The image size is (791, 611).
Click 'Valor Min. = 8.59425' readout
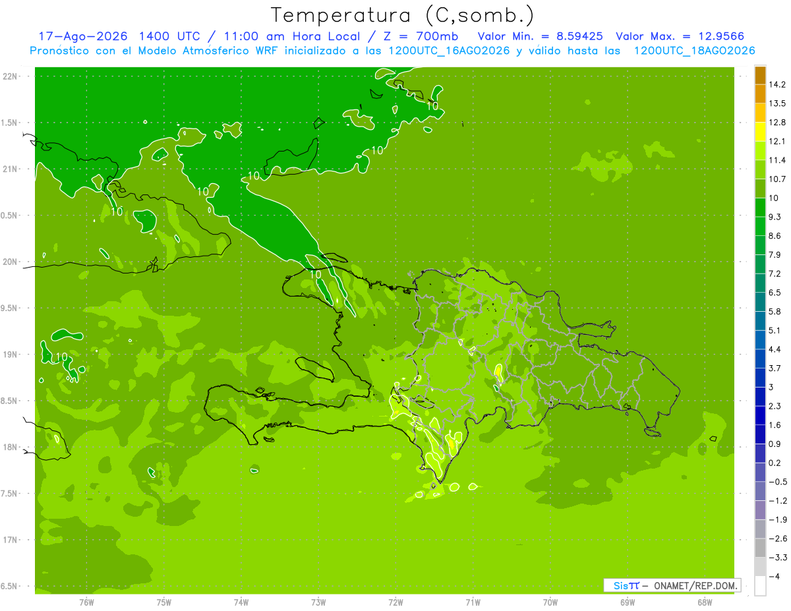[541, 36]
